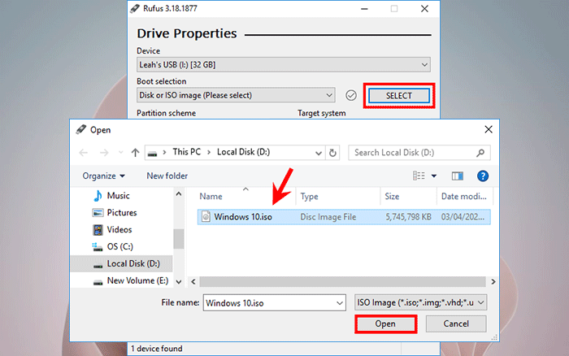
Task: Click the 5,745,798 KB size cell
Action: [408, 217]
